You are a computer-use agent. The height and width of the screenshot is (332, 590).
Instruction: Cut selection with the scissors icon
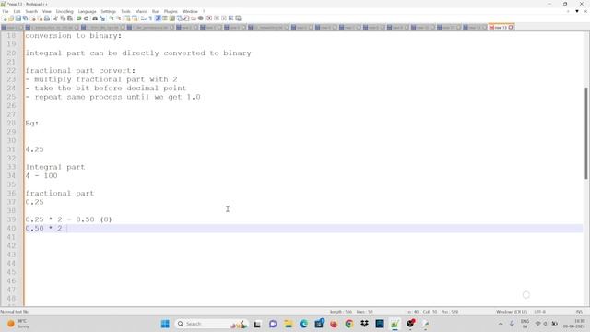[x=55, y=18]
